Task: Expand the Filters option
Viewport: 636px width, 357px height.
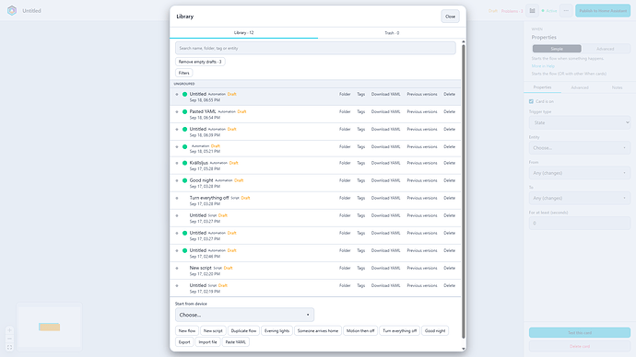Action: (183, 73)
